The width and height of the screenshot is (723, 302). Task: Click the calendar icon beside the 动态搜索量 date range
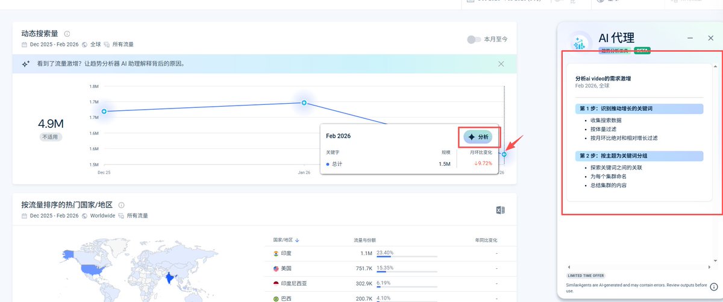click(x=24, y=45)
